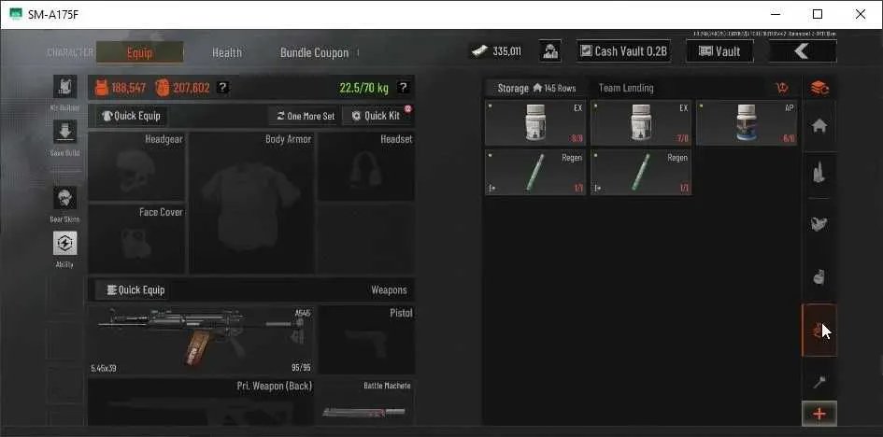Open the merchant contacts icon near cash balance
This screenshot has width=883, height=437.
pyautogui.click(x=549, y=51)
